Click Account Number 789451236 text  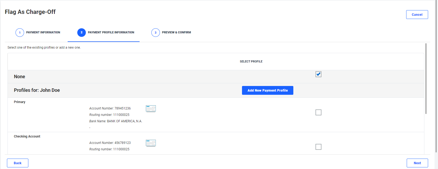pos(110,108)
